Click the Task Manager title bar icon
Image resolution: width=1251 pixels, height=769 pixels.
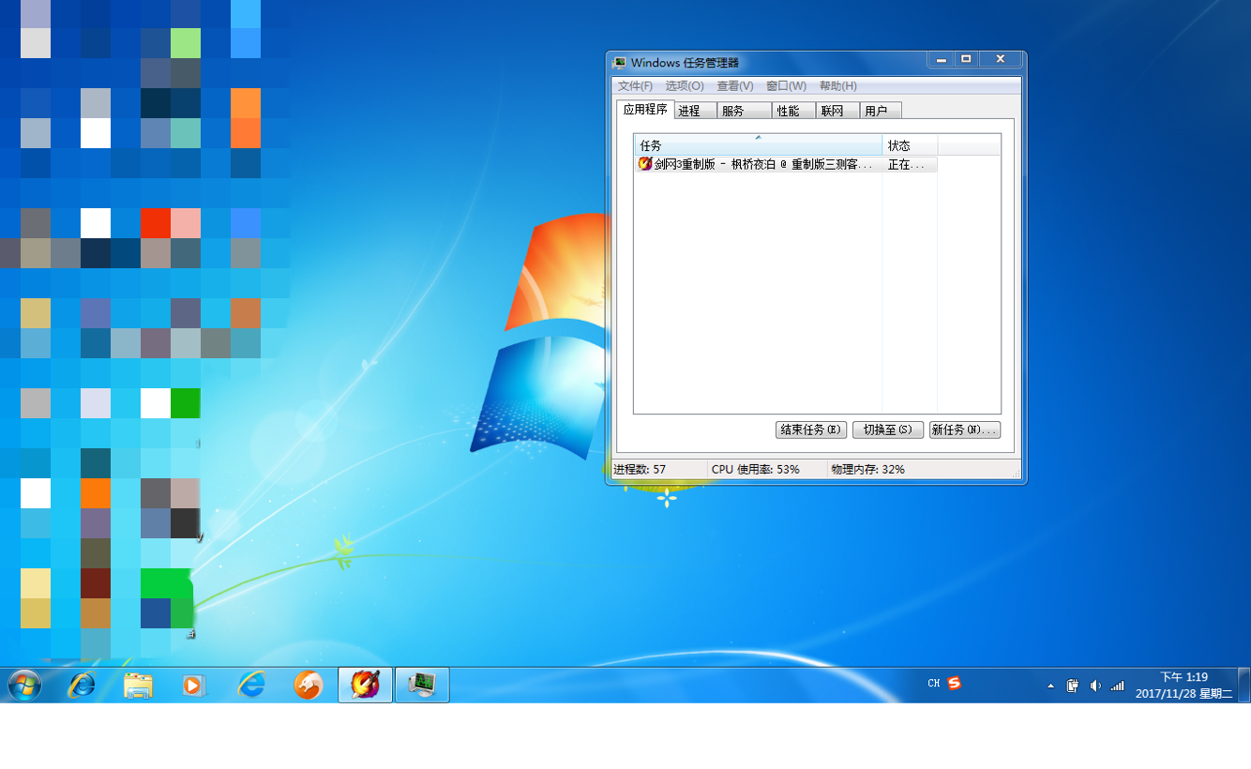(x=619, y=63)
